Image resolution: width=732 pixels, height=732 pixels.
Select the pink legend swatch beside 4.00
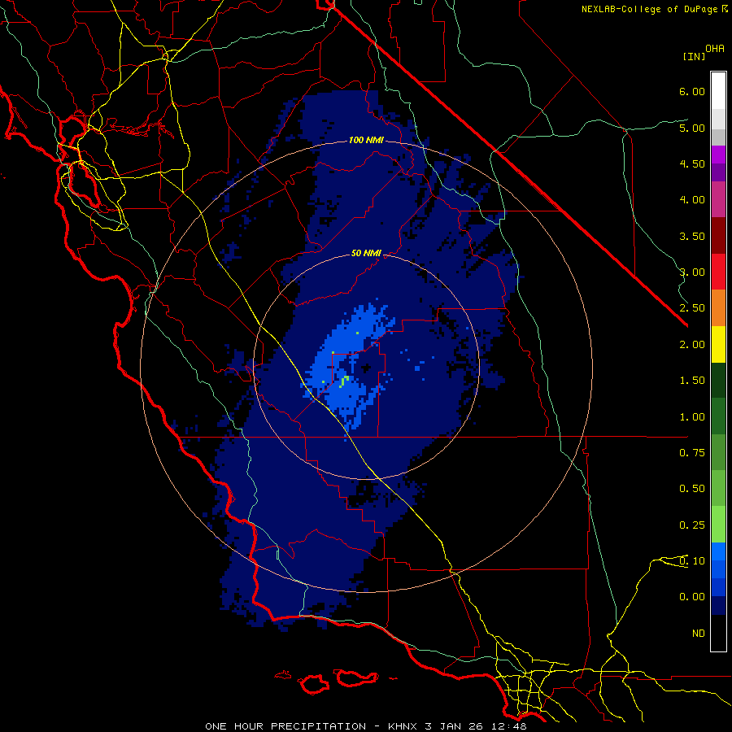718,199
